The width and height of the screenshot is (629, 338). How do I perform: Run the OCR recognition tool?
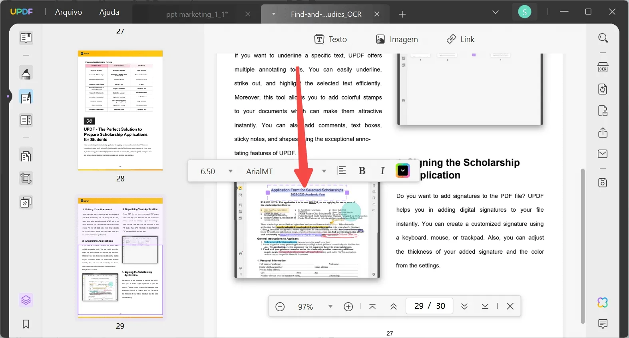coord(603,67)
